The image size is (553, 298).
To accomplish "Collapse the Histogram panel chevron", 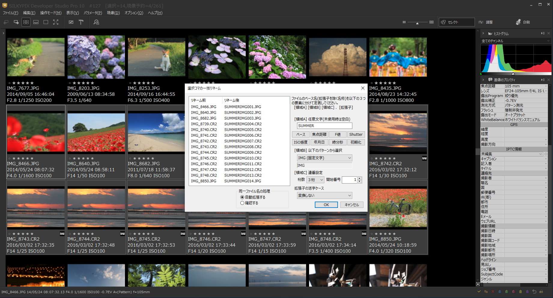I will [x=483, y=33].
